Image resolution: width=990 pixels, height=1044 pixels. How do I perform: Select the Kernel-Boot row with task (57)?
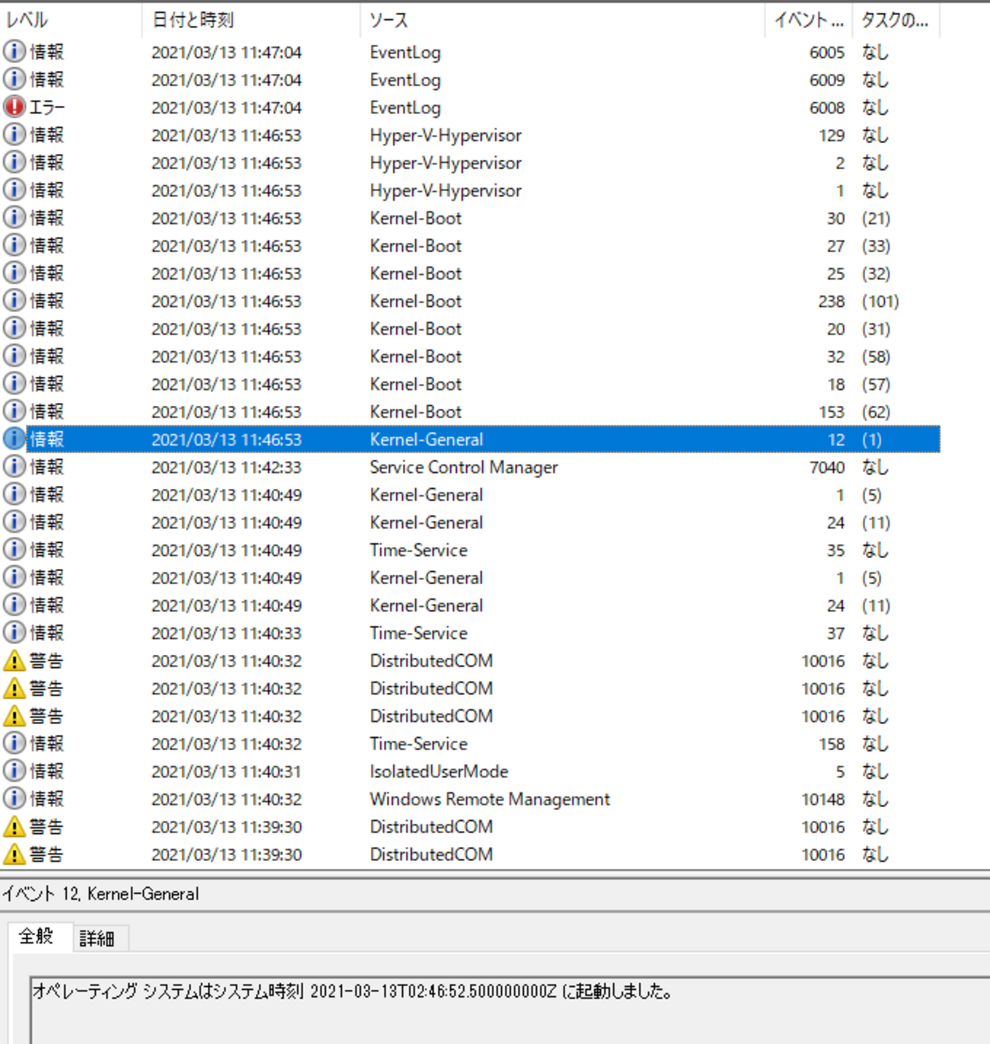click(471, 384)
